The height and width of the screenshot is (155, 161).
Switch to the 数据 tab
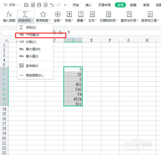133,5
